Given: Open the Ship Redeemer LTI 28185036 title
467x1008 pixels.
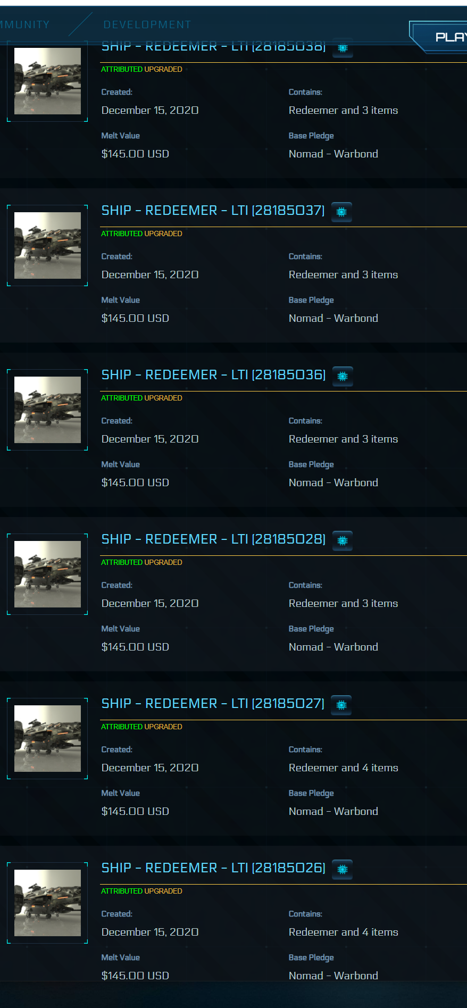Looking at the screenshot, I should (213, 375).
